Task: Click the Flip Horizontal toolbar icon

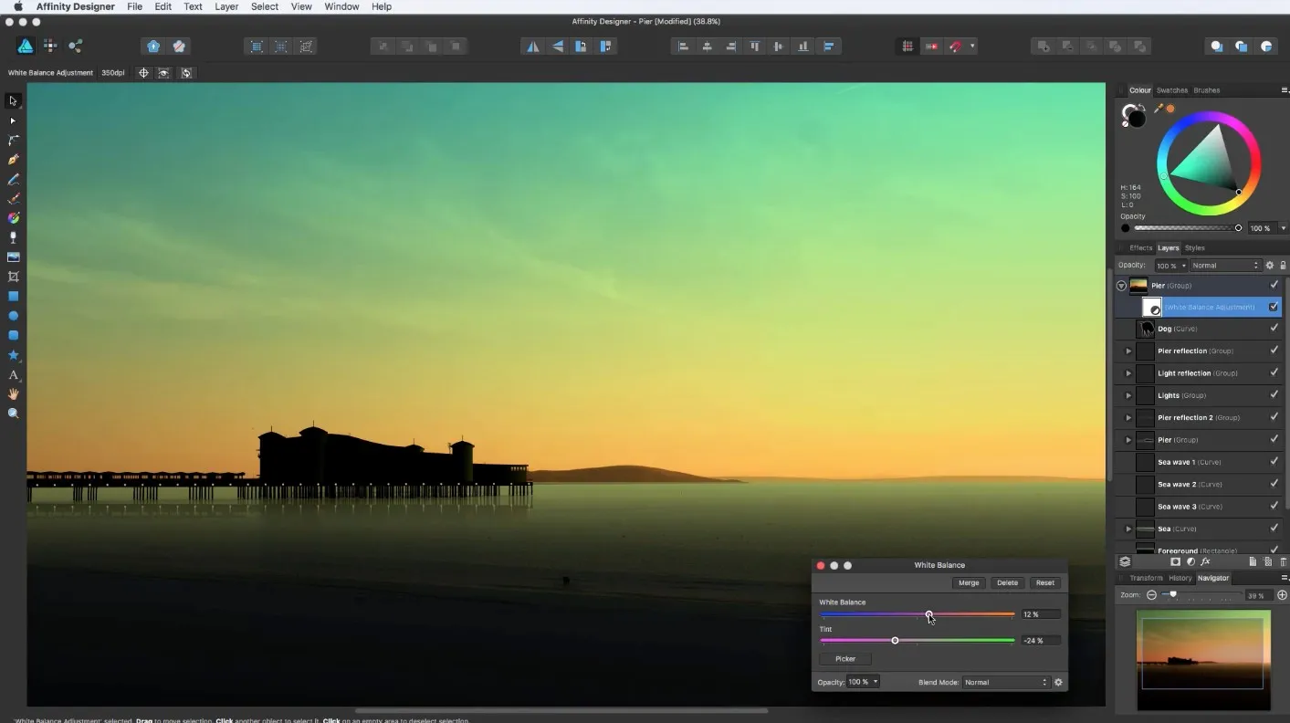Action: coord(533,46)
